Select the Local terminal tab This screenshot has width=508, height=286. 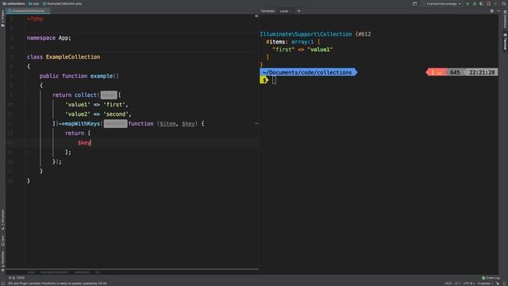[284, 11]
